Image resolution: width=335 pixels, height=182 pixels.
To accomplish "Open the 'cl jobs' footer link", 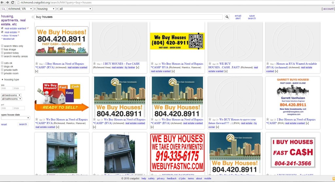I will 182,178.
